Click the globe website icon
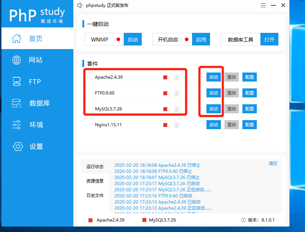 [x=17, y=60]
